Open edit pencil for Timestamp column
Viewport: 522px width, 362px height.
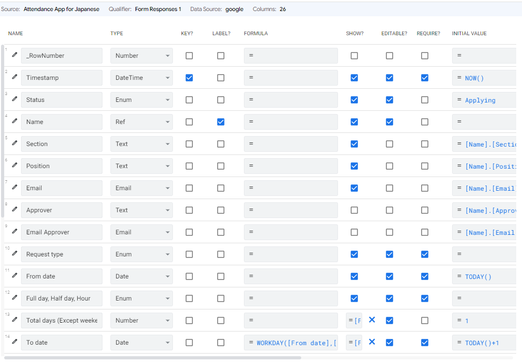click(14, 77)
